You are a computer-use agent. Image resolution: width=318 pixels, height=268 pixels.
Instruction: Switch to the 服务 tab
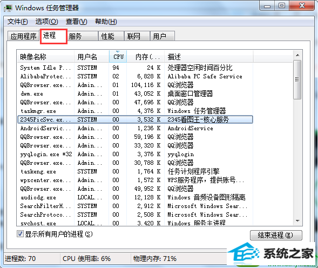[83, 36]
